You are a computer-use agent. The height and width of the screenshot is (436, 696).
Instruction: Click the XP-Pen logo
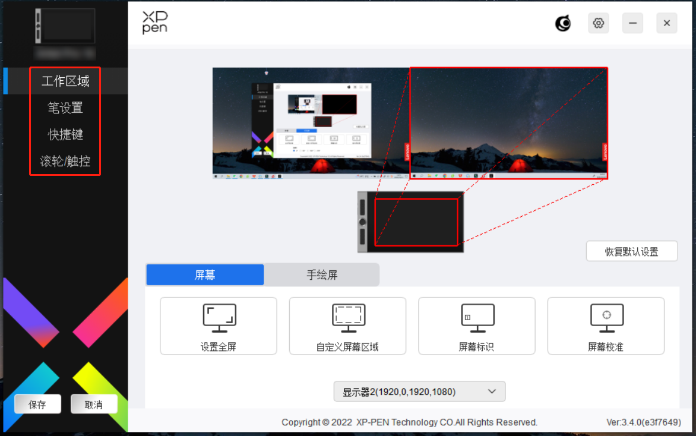[x=154, y=23]
